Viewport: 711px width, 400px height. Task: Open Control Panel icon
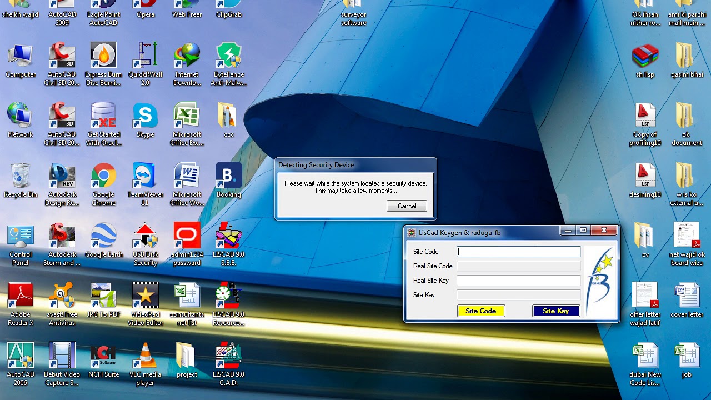(x=21, y=244)
